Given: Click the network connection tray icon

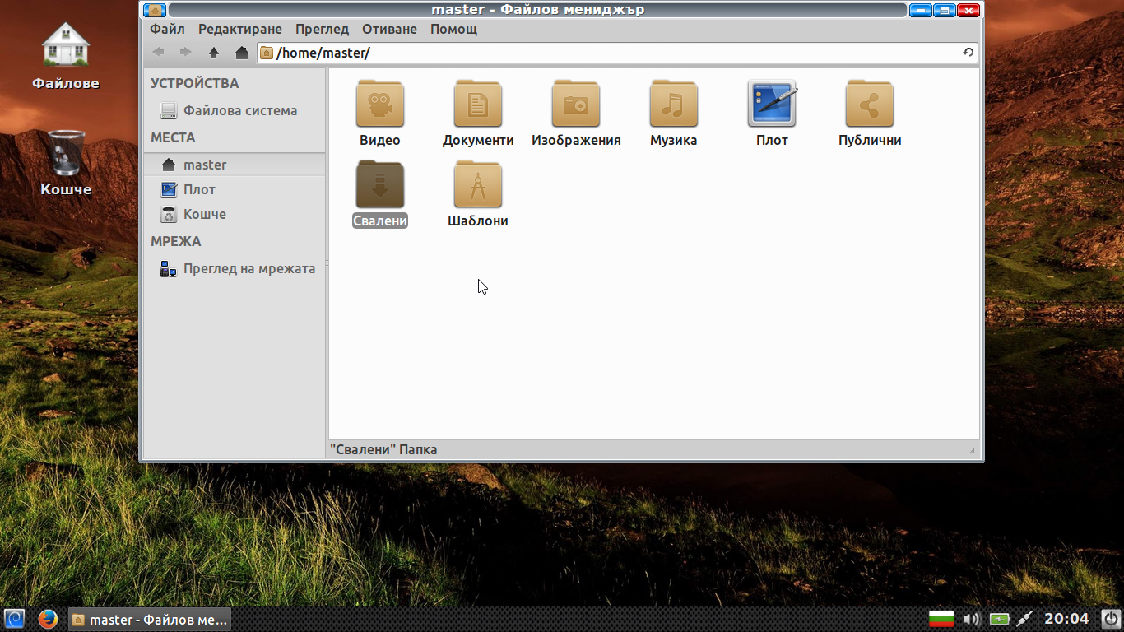Looking at the screenshot, I should [x=1024, y=619].
